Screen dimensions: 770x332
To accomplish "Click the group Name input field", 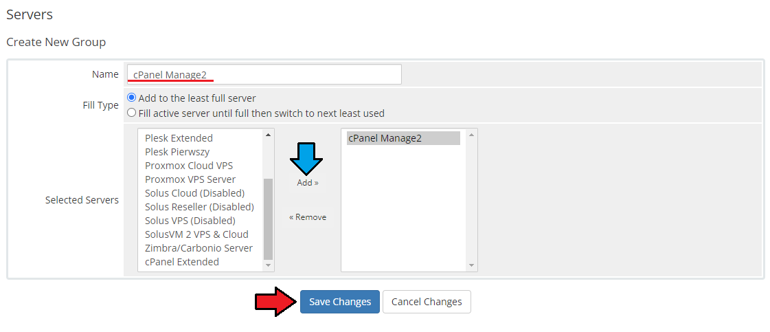I will [x=264, y=74].
